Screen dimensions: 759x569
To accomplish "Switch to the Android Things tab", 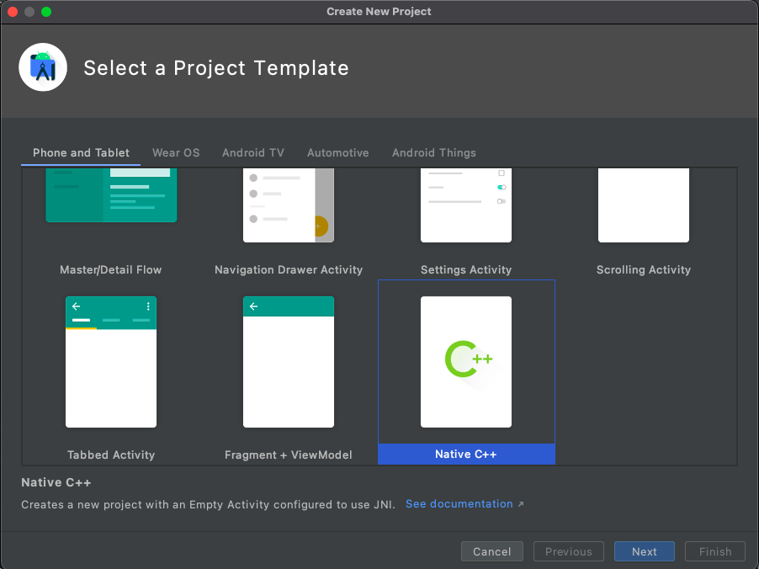I will 433,152.
